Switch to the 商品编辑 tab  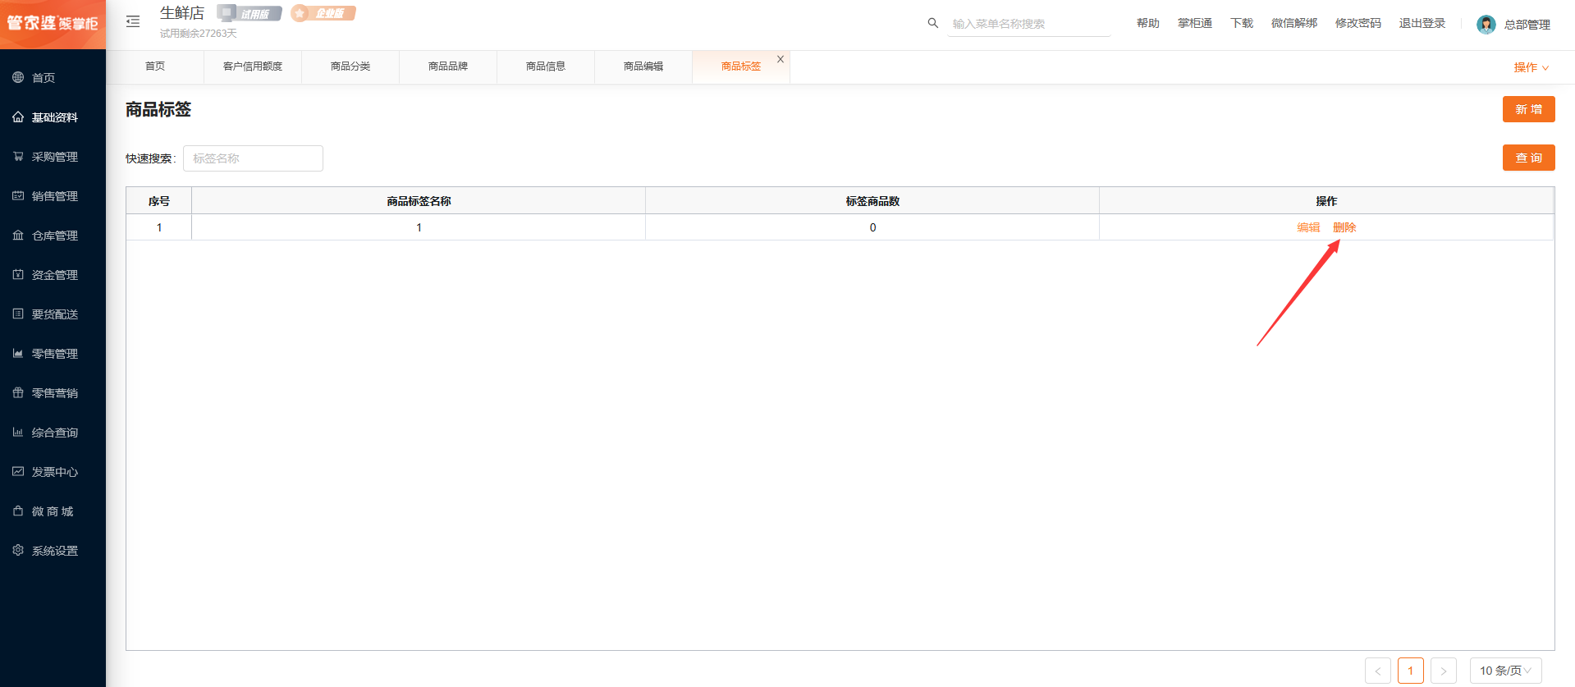(x=643, y=66)
